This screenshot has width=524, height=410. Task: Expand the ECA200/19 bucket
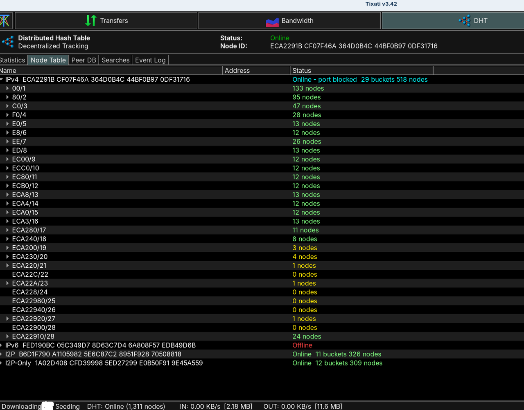tap(7, 248)
